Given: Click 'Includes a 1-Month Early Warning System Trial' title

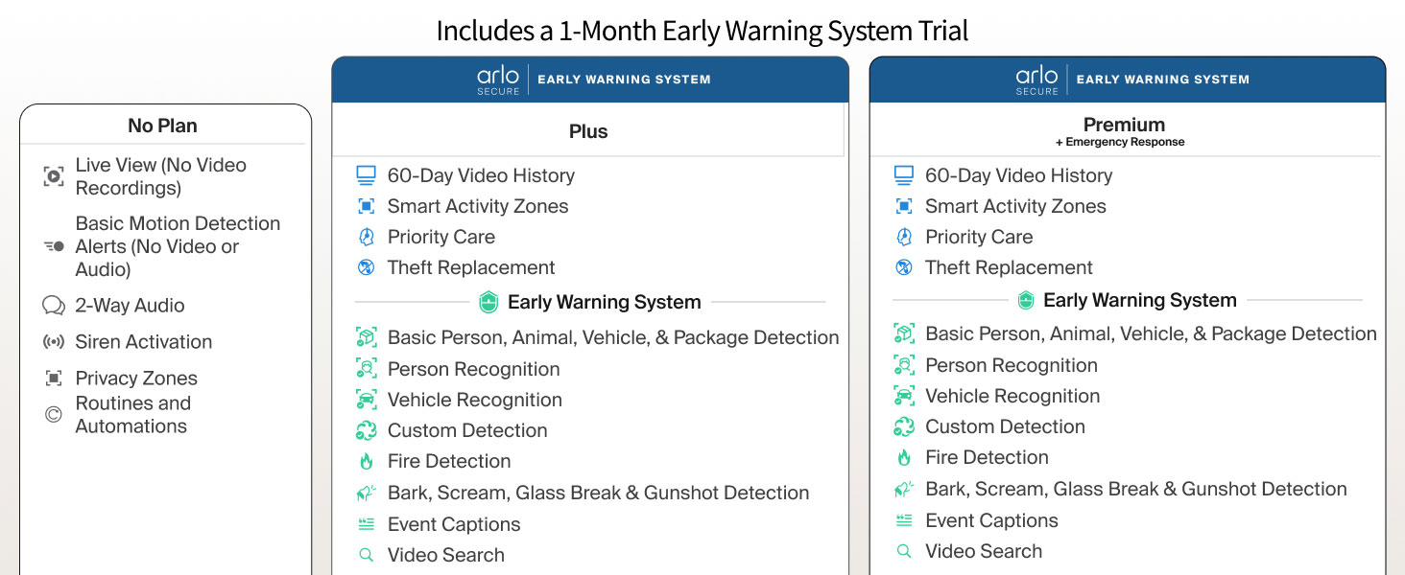Looking at the screenshot, I should point(702,31).
